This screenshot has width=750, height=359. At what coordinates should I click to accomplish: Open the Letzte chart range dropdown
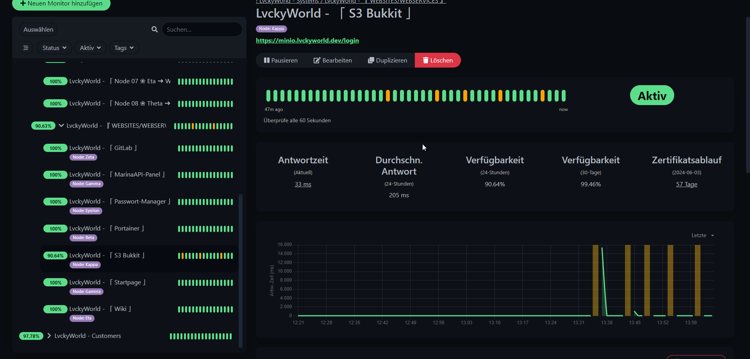pyautogui.click(x=702, y=235)
